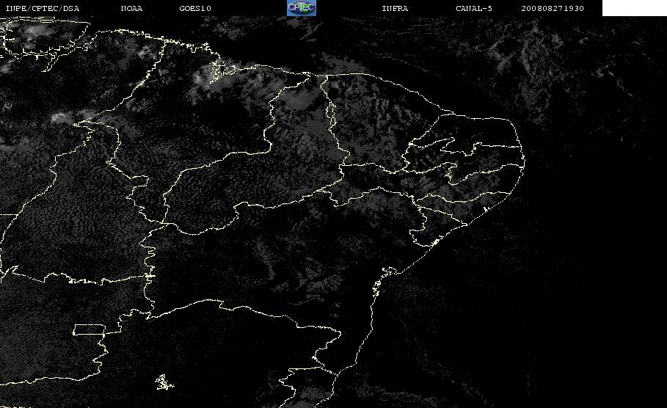Image resolution: width=667 pixels, height=408 pixels.
Task: Click the CPTEC logo in header
Action: click(x=301, y=7)
